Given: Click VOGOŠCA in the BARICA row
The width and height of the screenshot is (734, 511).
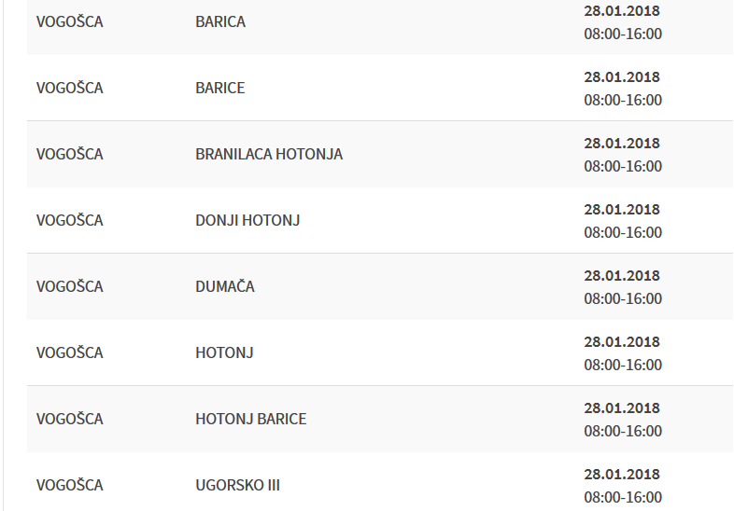Looking at the screenshot, I should (x=70, y=21).
